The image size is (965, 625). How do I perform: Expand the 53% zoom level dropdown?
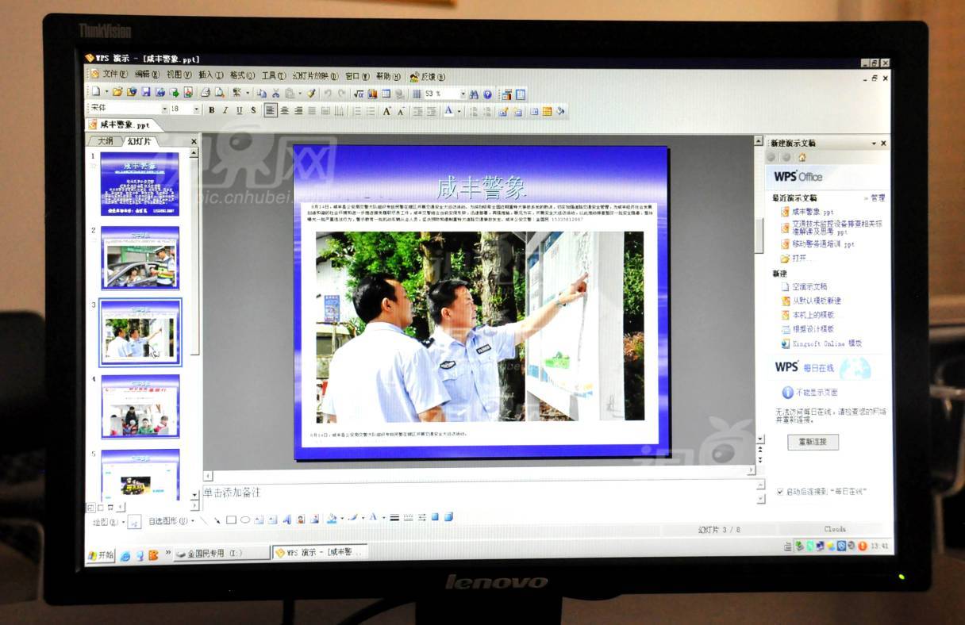(461, 94)
